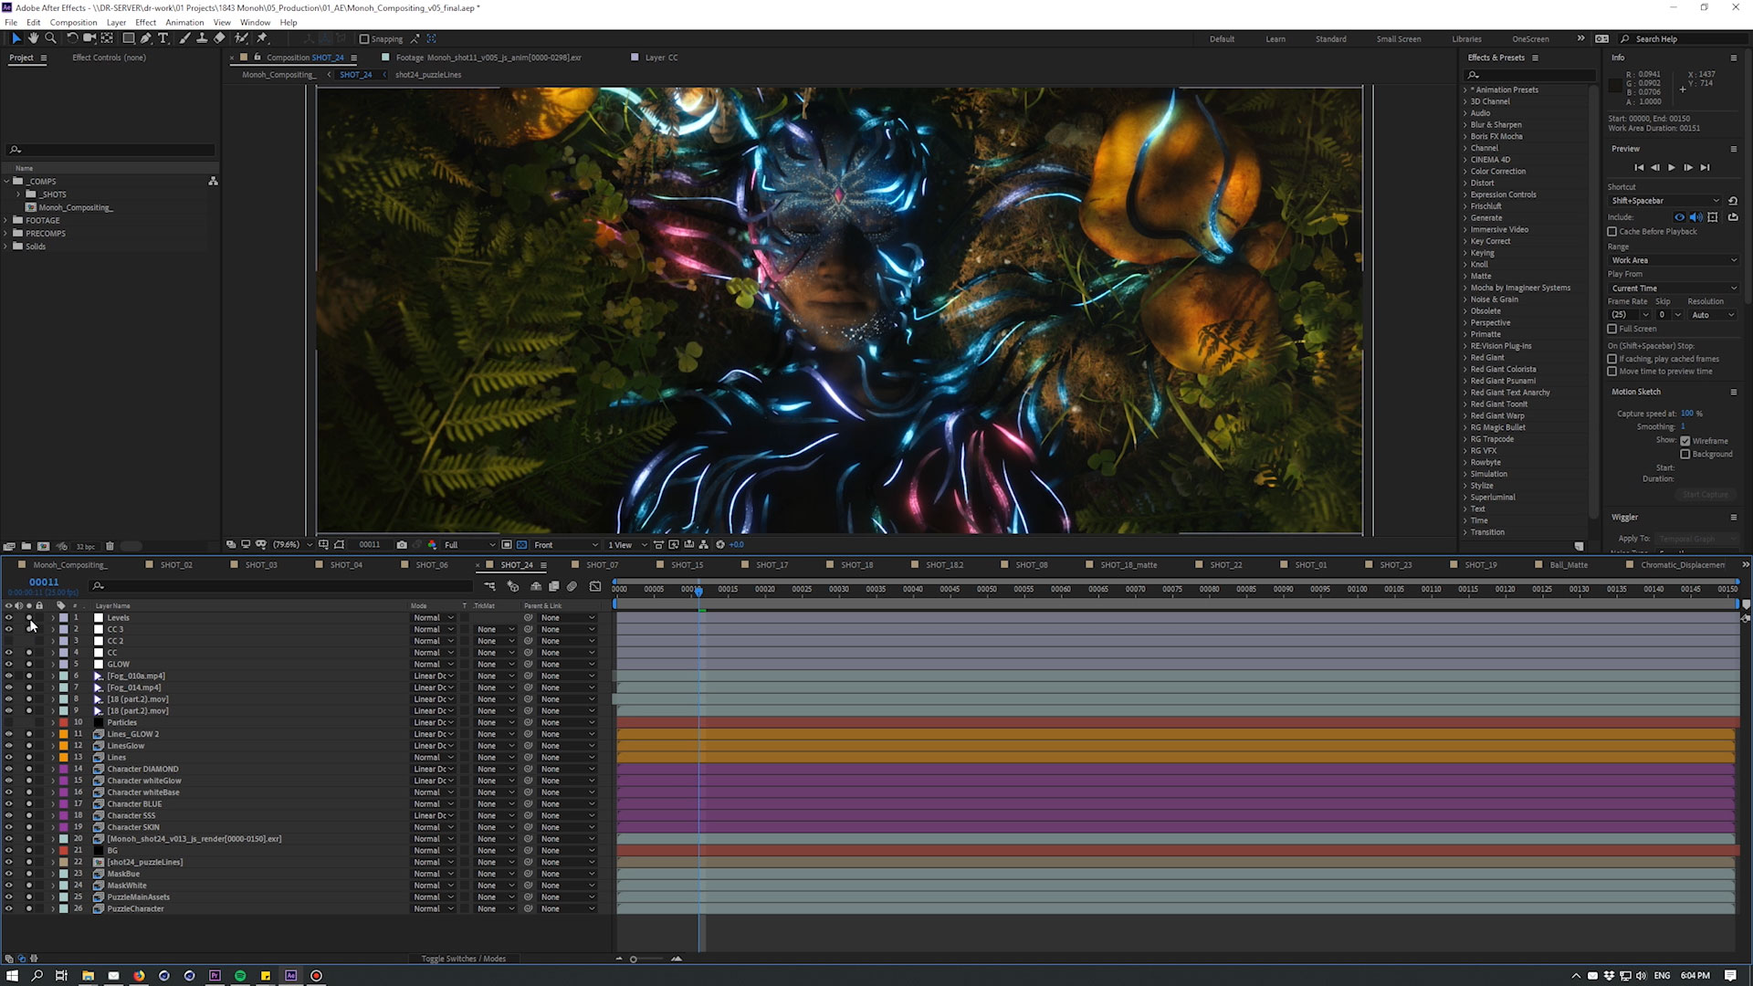Open the Composition Flowchart icon in viewer
This screenshot has height=986, width=1753.
click(703, 545)
